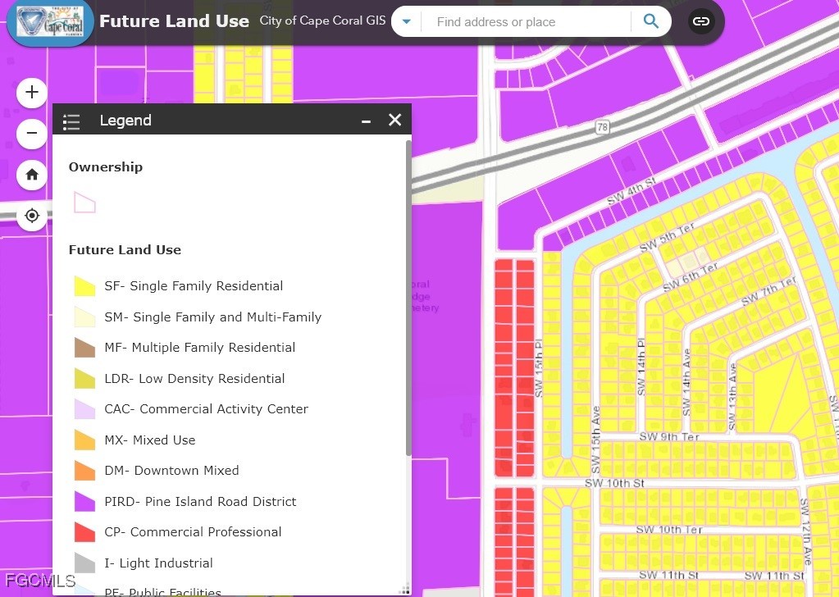Open the share link icon
This screenshot has width=839, height=597.
pyautogui.click(x=700, y=22)
